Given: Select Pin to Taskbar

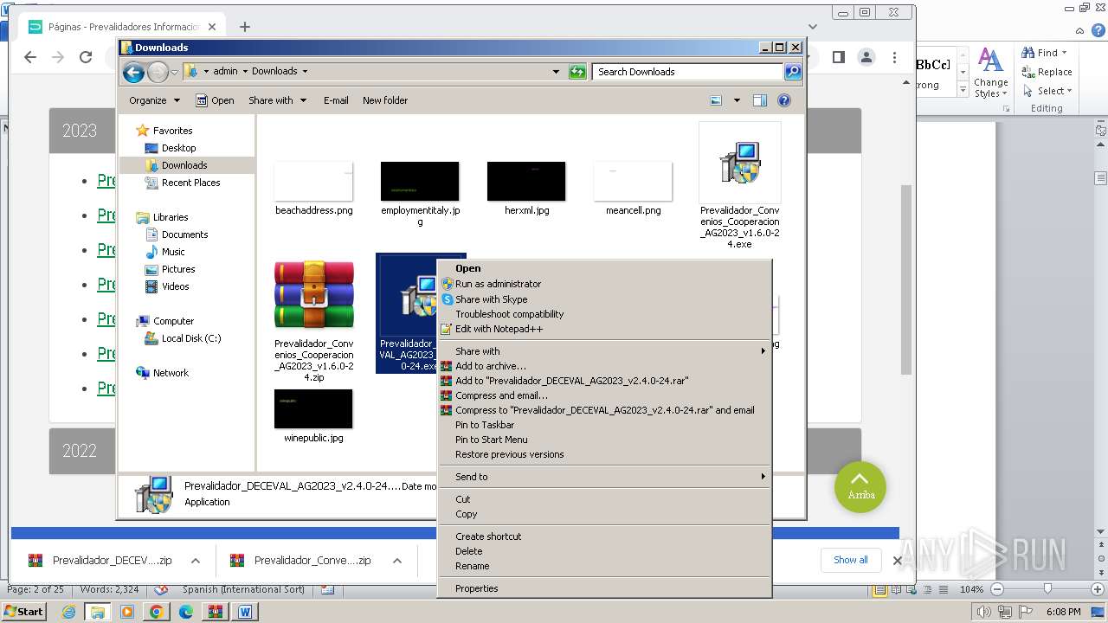Looking at the screenshot, I should 604,425.
